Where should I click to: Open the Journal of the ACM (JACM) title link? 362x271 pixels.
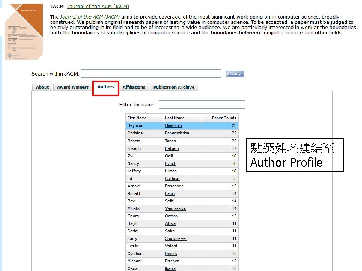click(98, 6)
